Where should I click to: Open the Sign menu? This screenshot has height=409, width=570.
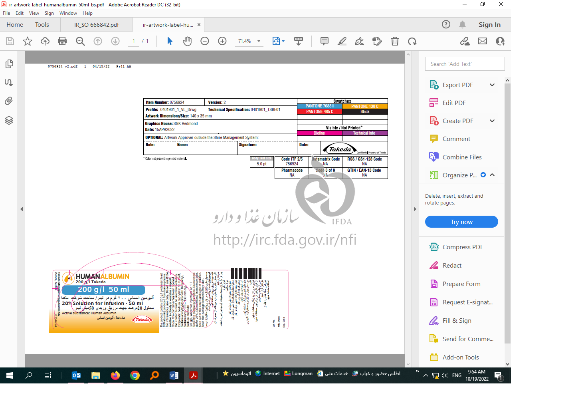49,13
